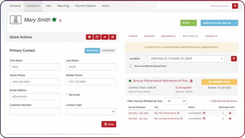Click the Mobile Phone field
Screen dimensions: 245x138
pyautogui.click(x=91, y=82)
